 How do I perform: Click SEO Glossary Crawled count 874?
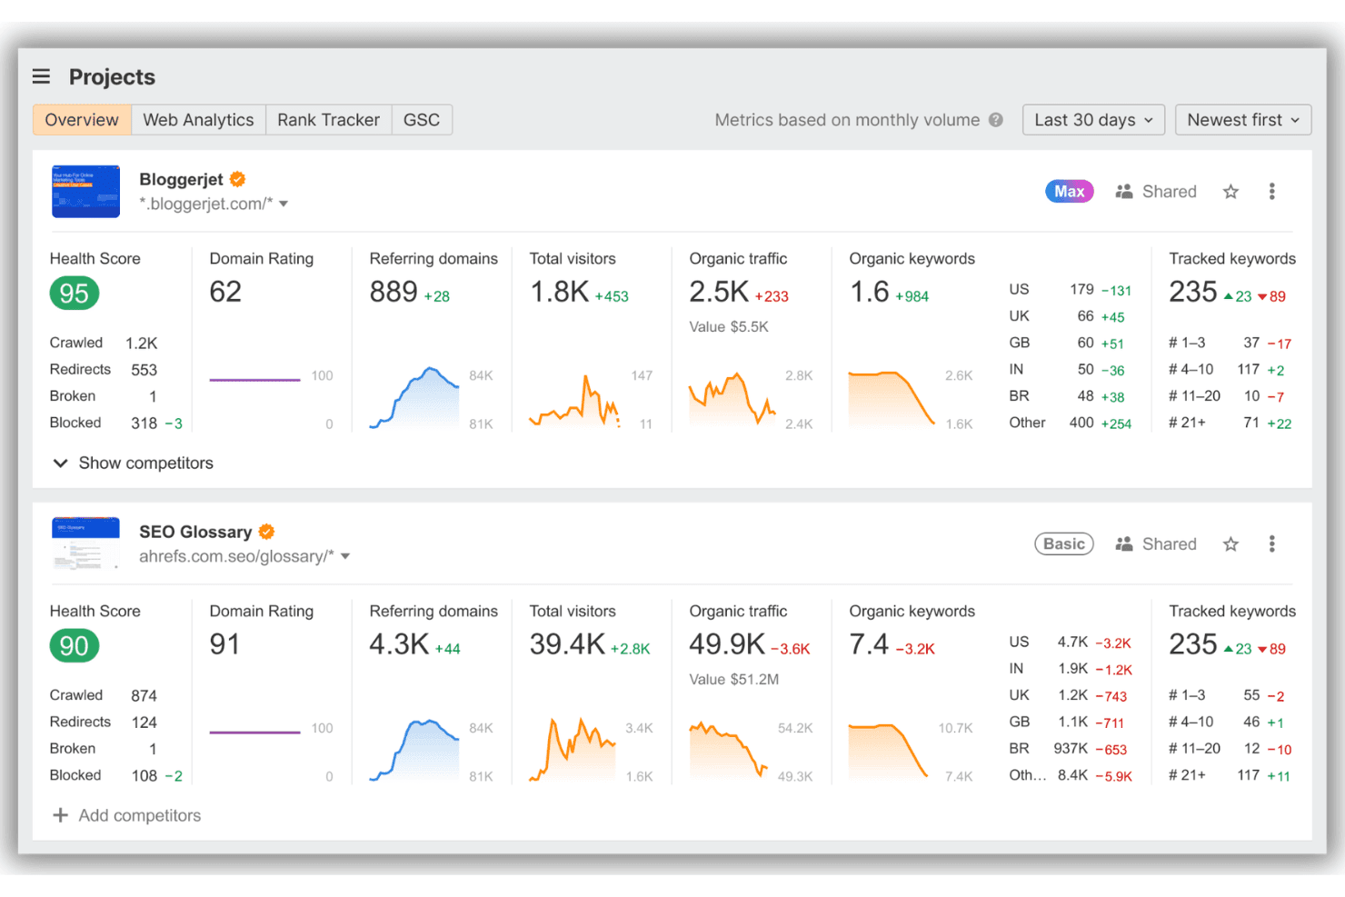click(144, 696)
